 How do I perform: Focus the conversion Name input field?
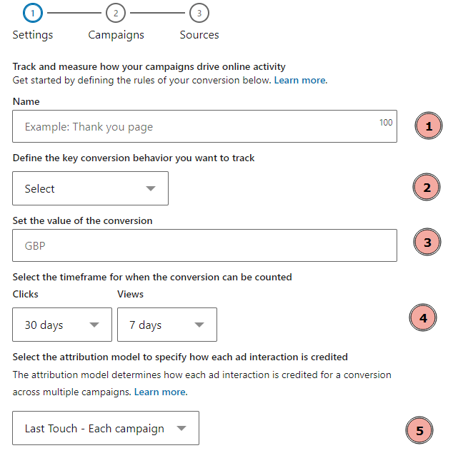[x=205, y=126]
